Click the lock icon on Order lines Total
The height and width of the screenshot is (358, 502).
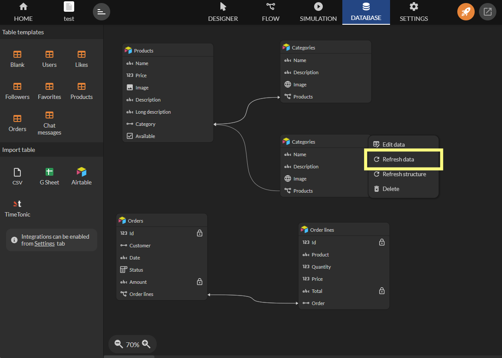[382, 291]
